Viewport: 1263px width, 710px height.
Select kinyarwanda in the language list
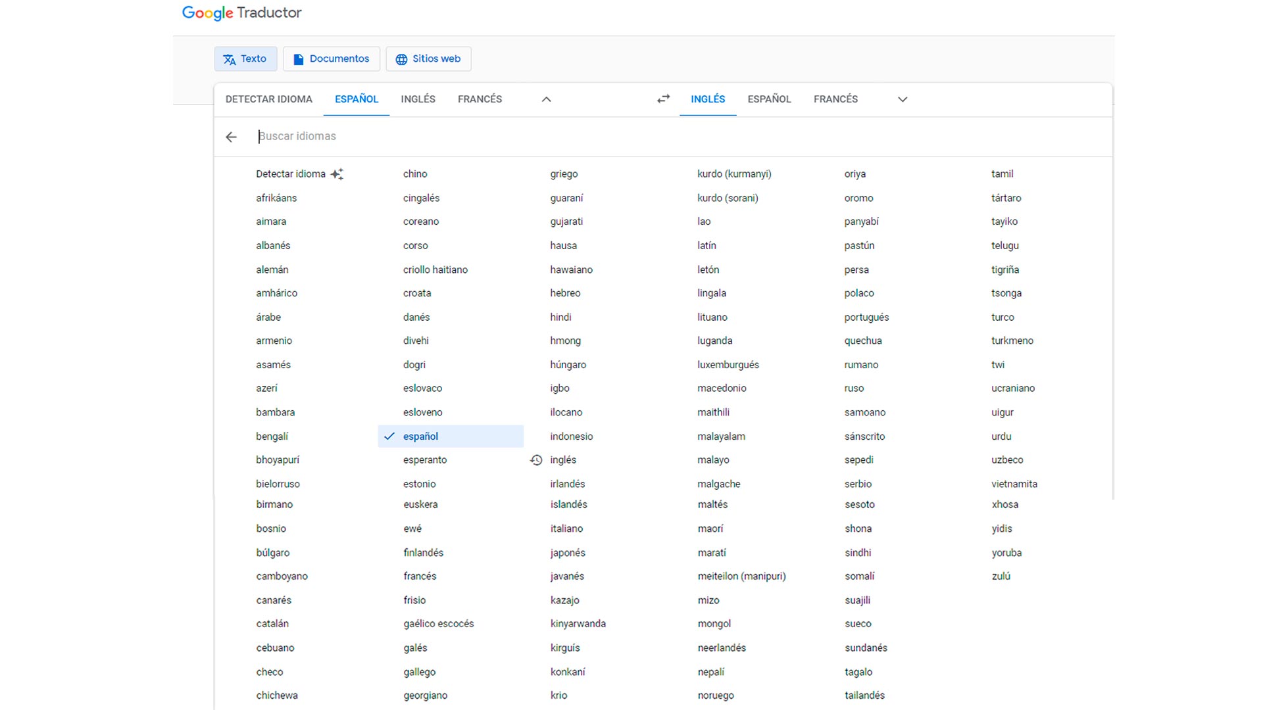[x=578, y=624]
